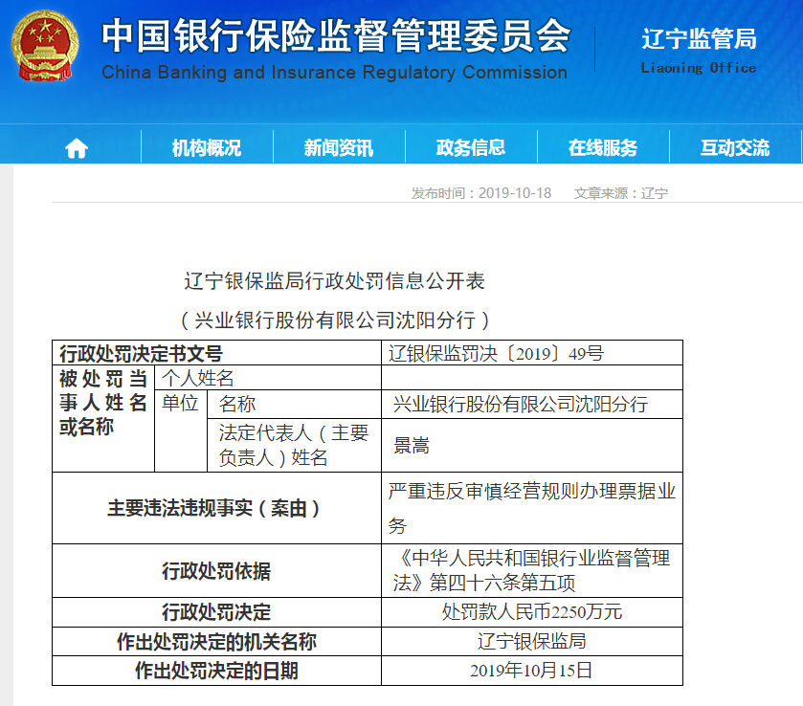
Task: Click the 行政处罚决定 header cell
Action: pos(216,612)
